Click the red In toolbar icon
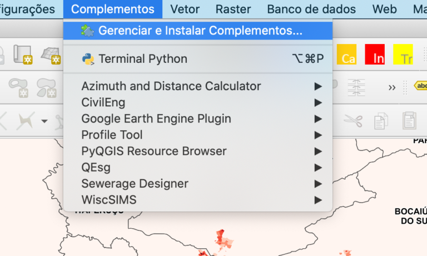The width and height of the screenshot is (427, 256). 376,56
